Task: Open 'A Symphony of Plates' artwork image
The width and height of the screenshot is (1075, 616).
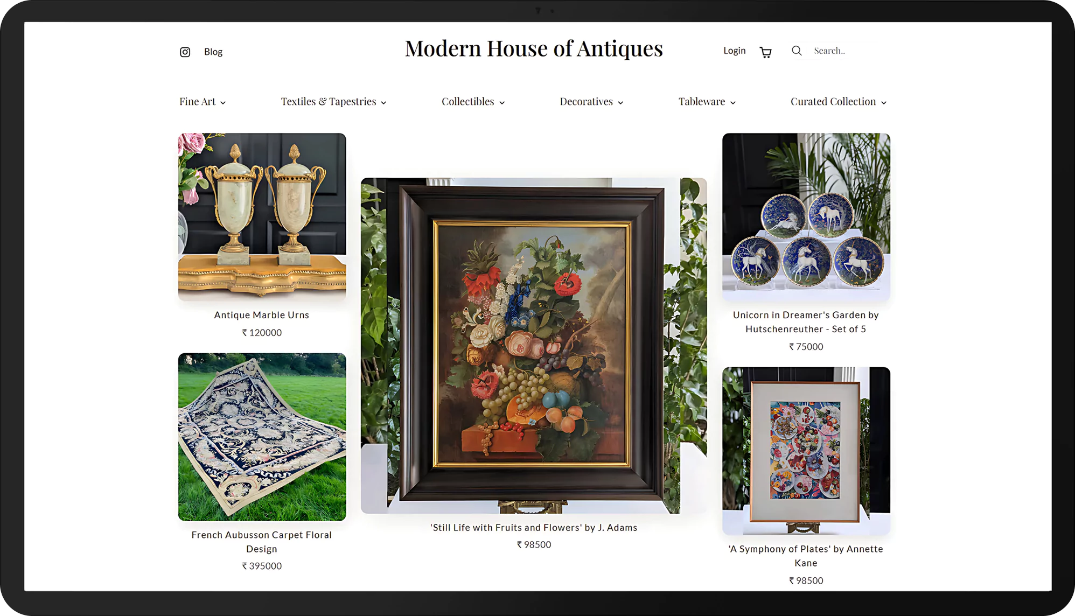Action: coord(806,451)
